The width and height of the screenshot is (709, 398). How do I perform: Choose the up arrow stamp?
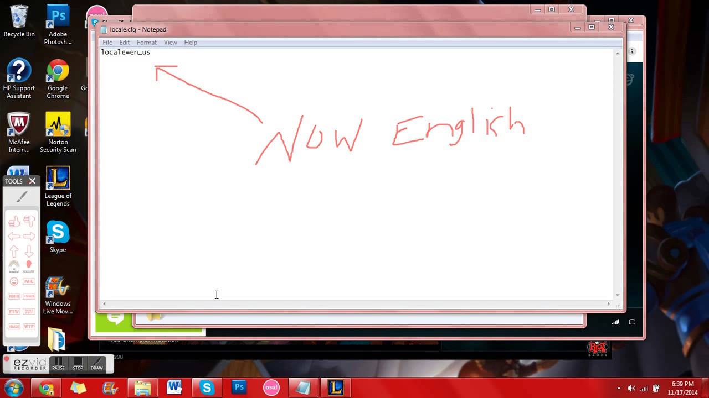tap(14, 251)
